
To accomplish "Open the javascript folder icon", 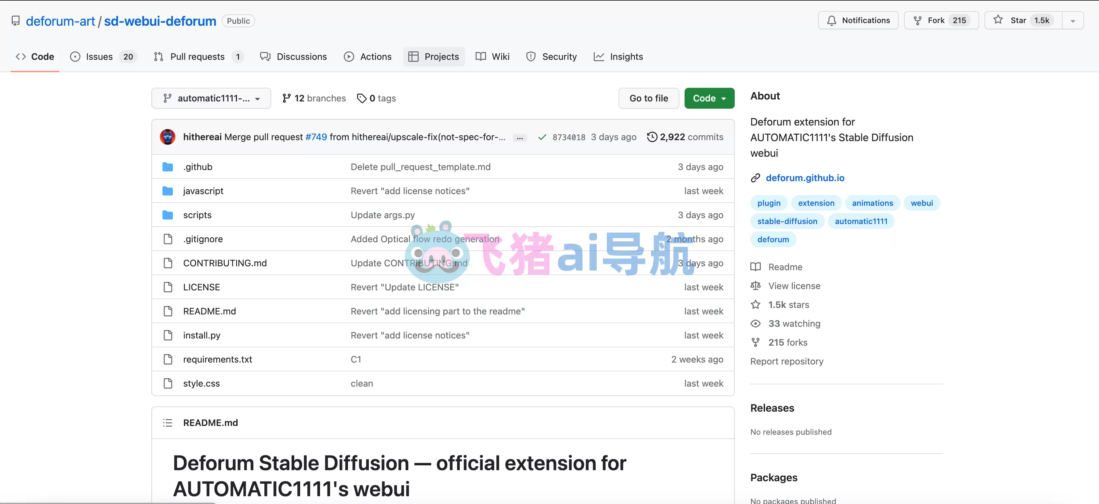I will [x=168, y=191].
